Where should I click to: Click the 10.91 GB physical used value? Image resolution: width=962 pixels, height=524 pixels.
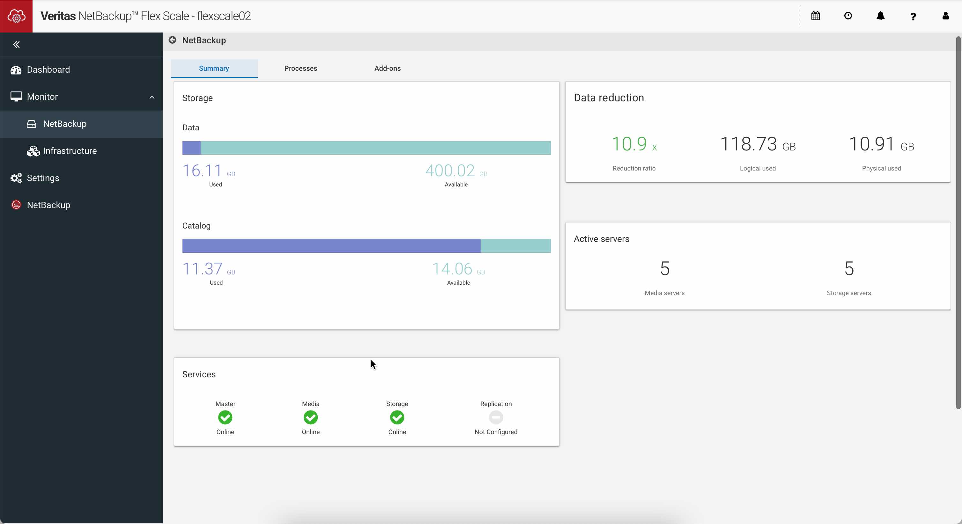point(881,144)
